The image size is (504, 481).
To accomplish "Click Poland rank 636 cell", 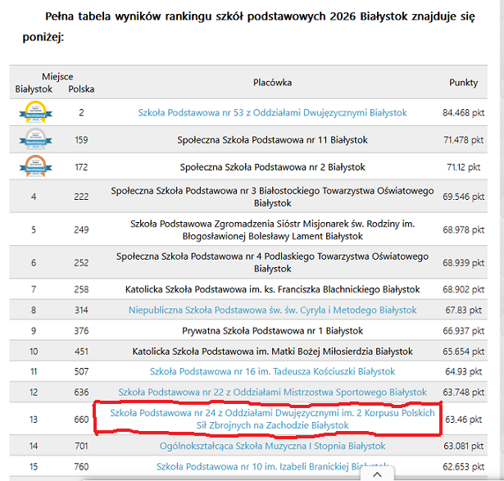I will click(81, 393).
